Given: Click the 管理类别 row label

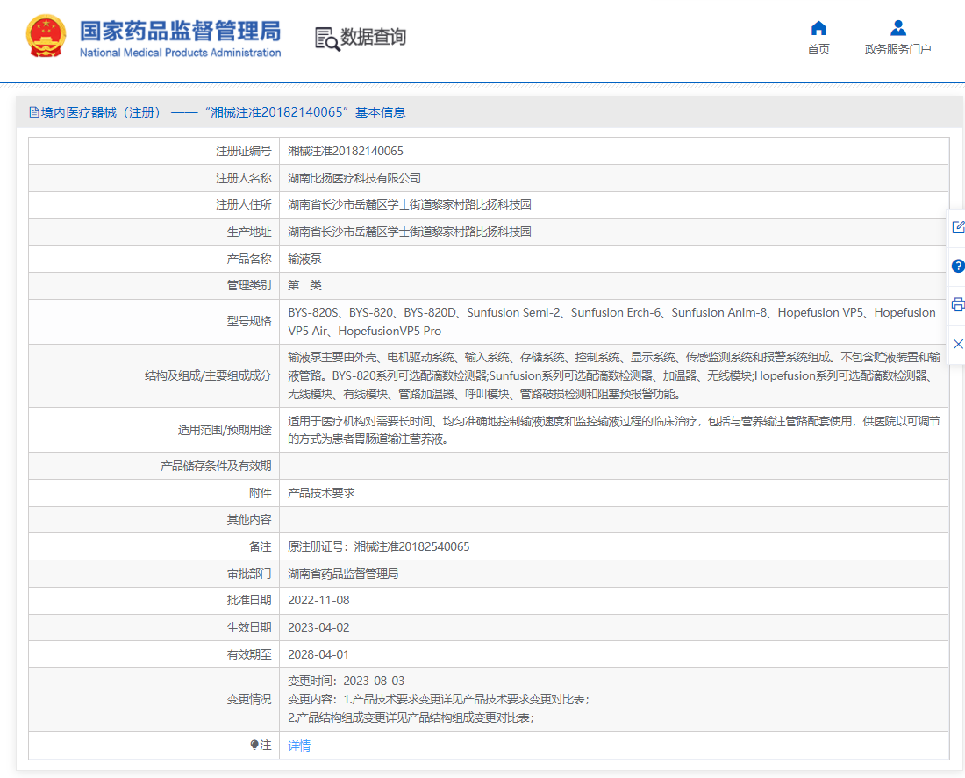Looking at the screenshot, I should tap(249, 285).
